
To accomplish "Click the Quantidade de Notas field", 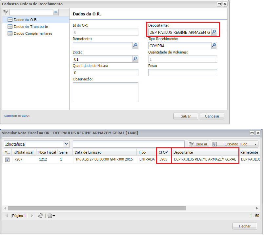I will click(106, 73).
